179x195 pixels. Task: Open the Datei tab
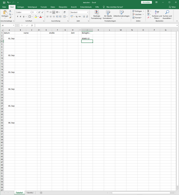coord(4,7)
